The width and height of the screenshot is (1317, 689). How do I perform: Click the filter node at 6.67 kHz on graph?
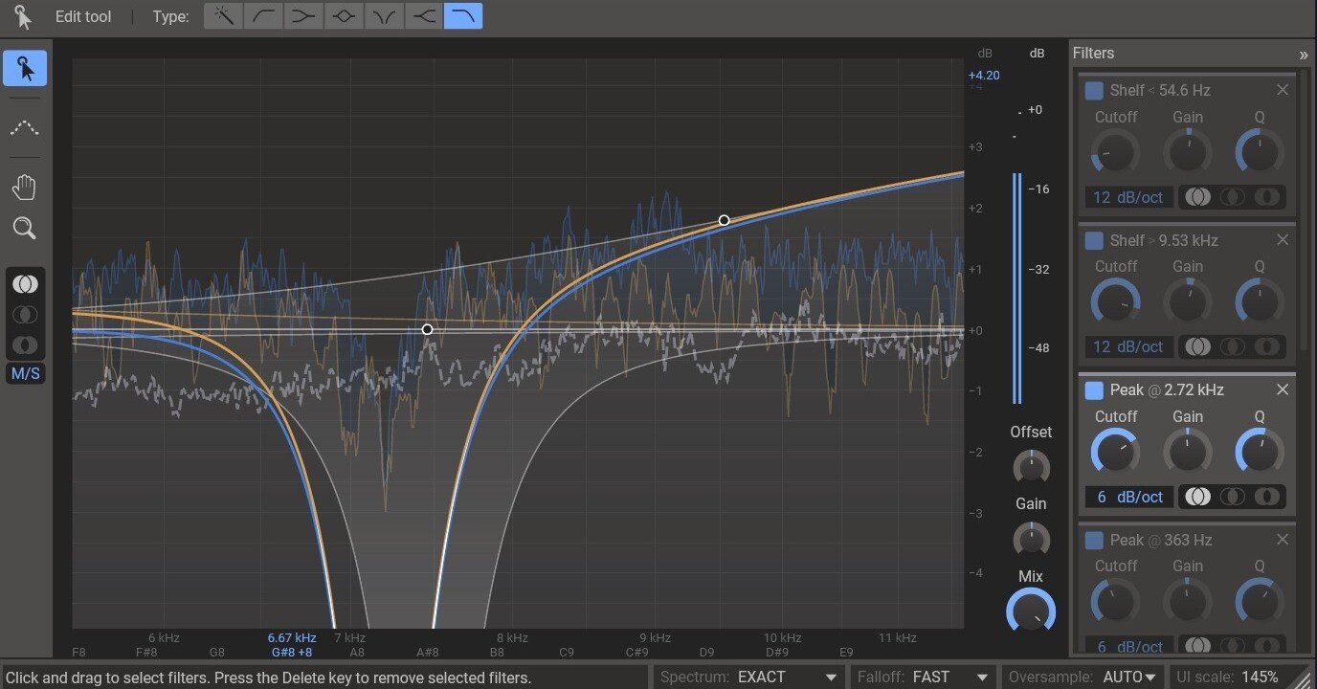coord(427,329)
